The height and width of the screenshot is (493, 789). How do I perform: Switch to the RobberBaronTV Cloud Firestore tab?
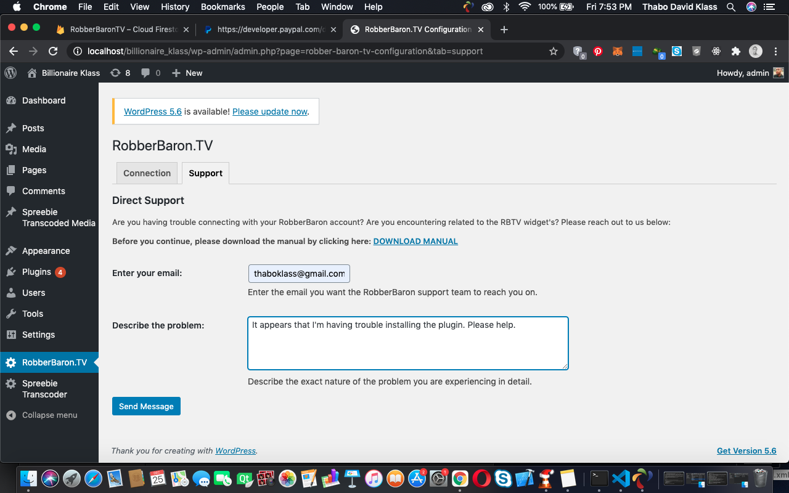(123, 29)
